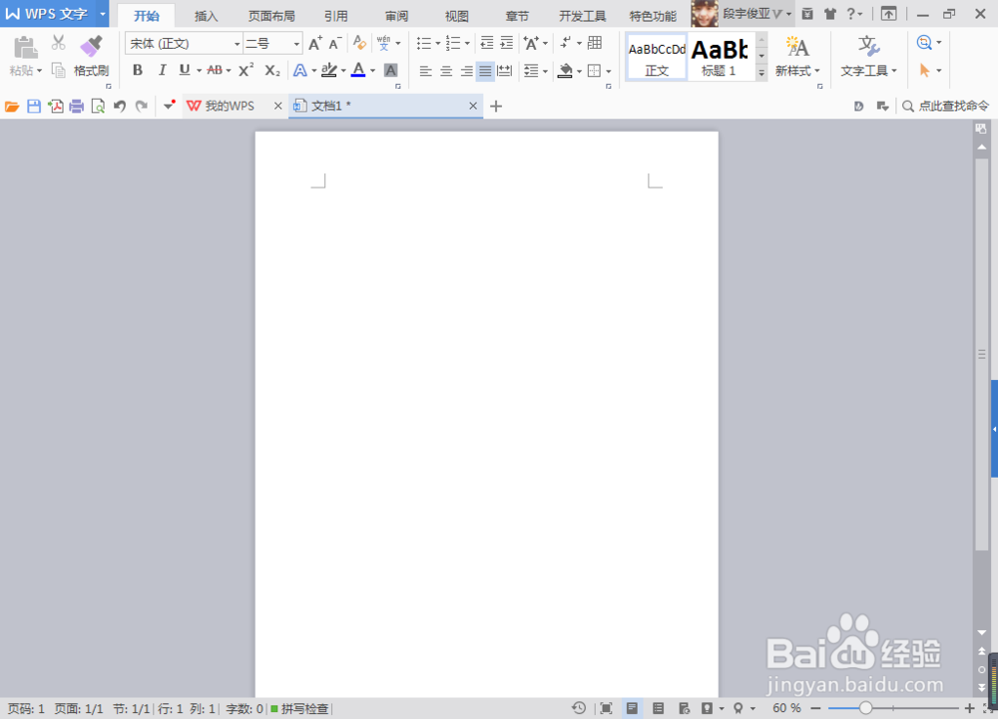This screenshot has height=719, width=998.
Task: Click the Paste clipboard icon
Action: 26,48
